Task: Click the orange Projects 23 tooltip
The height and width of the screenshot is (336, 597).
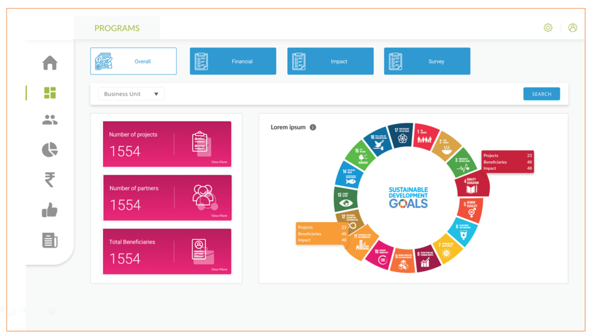Action: (x=322, y=233)
